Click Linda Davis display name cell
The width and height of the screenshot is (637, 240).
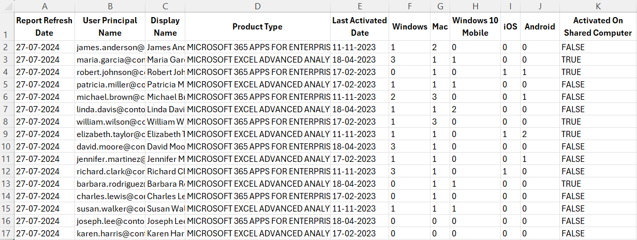click(165, 109)
